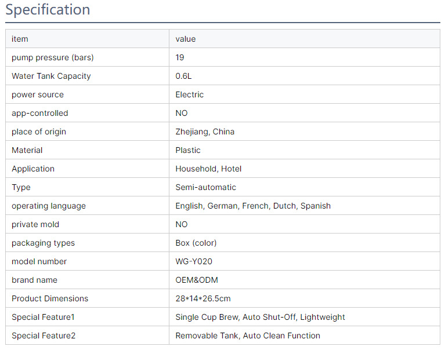This screenshot has height=350, width=445.
Task: Click the Box (color) packaging value
Action: pos(196,243)
